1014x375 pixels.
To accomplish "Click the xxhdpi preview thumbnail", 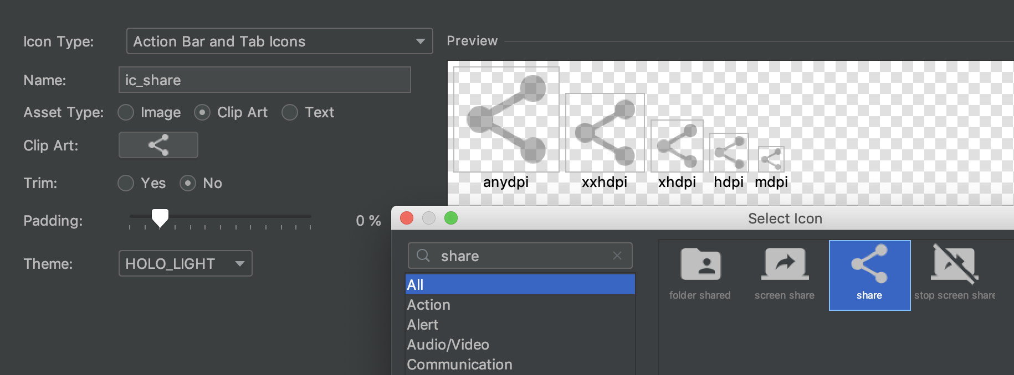I will click(605, 133).
